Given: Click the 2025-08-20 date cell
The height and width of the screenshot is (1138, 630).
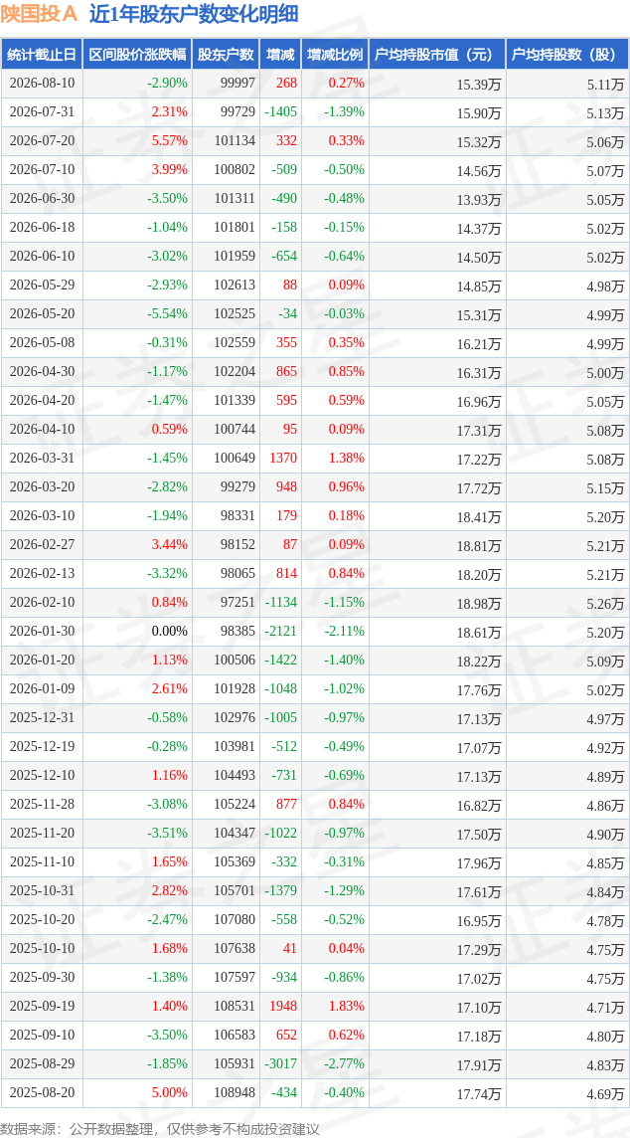Looking at the screenshot, I should pyautogui.click(x=42, y=1093).
